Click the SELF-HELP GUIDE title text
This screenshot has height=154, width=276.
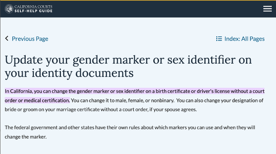[x=33, y=11]
